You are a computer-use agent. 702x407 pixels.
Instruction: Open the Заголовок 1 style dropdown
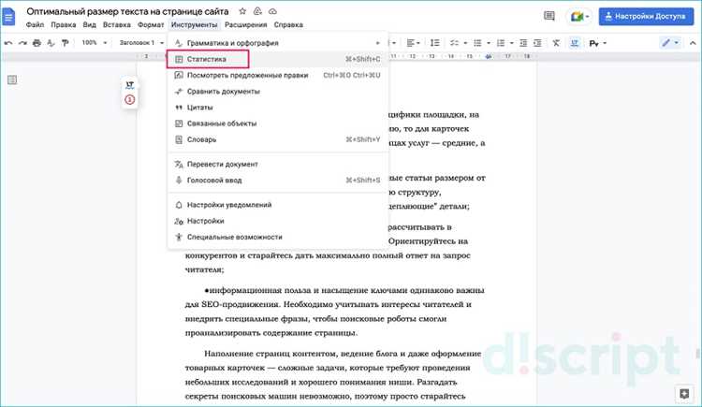click(x=141, y=43)
